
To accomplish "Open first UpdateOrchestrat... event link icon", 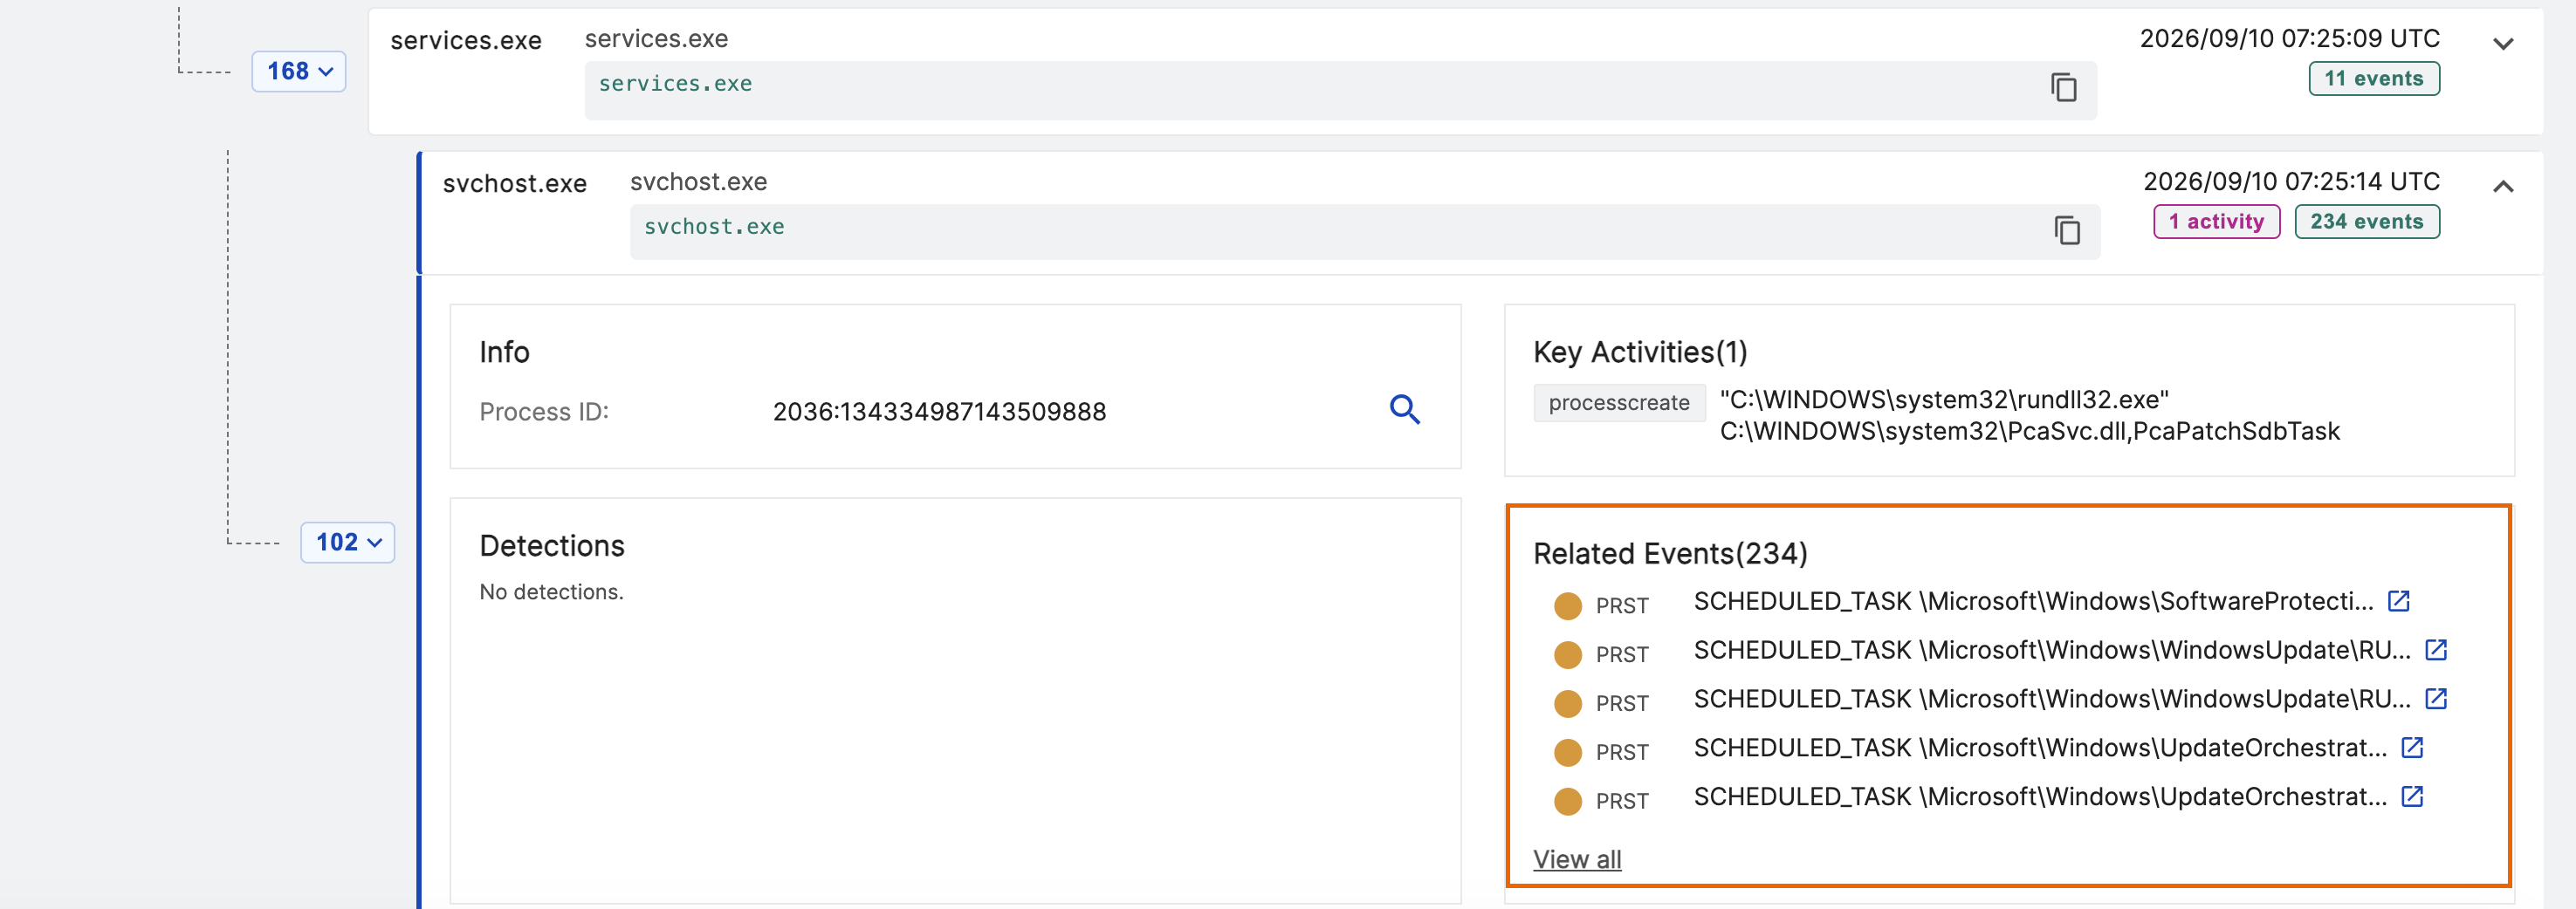I will pyautogui.click(x=2411, y=748).
